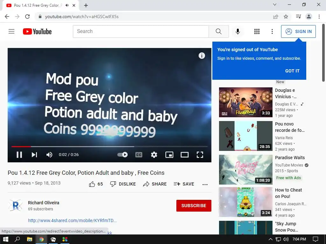
Task: Open the YouTube apps grid
Action: coord(257,31)
